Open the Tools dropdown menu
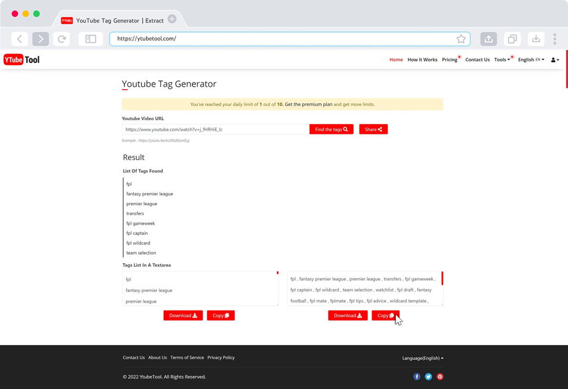This screenshot has height=389, width=568. point(502,59)
